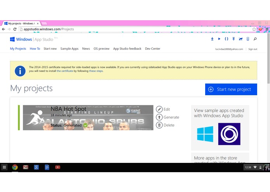Select the My projects browser tab
Viewport: 270px width, 192px height.
[21, 23]
